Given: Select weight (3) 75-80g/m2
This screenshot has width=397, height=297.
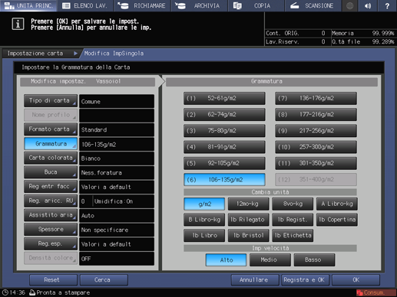Looking at the screenshot, I should (224, 131).
